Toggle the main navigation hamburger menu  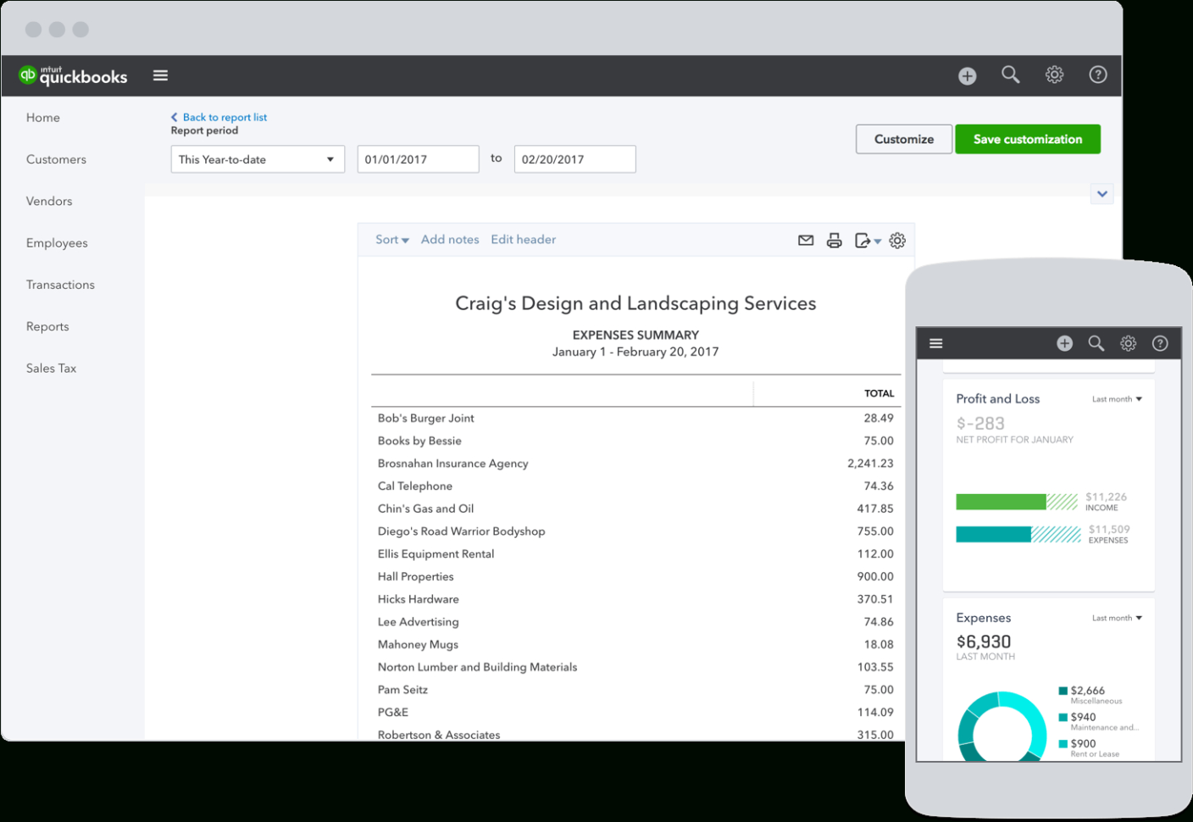click(x=160, y=75)
